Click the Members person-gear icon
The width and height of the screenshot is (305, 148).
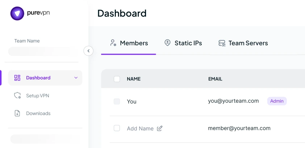click(x=113, y=43)
